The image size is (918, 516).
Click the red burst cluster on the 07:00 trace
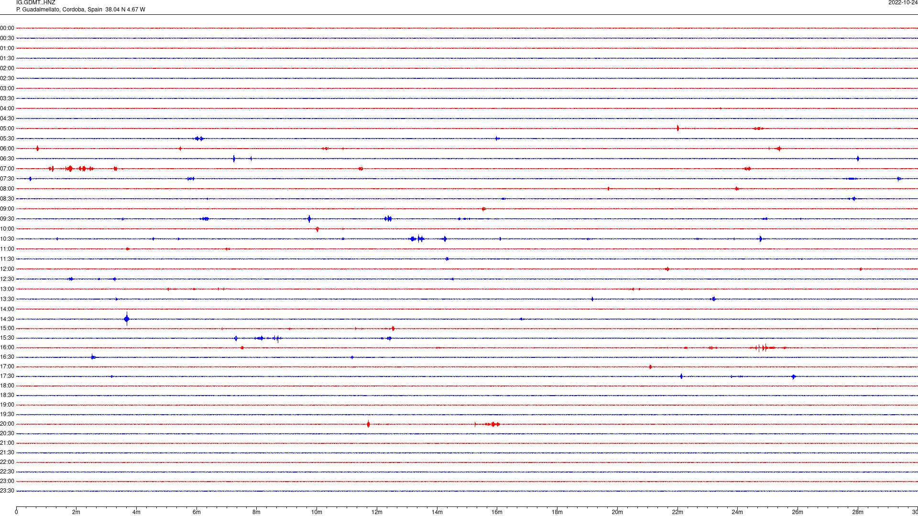point(72,169)
